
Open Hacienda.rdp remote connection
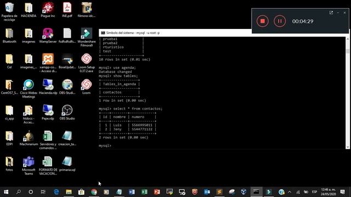pyautogui.click(x=48, y=87)
